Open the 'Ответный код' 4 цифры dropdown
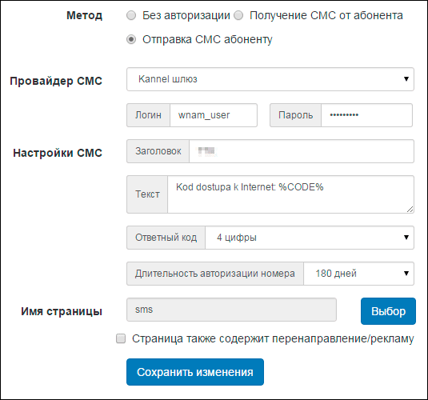This screenshot has width=428, height=400. pyautogui.click(x=310, y=238)
